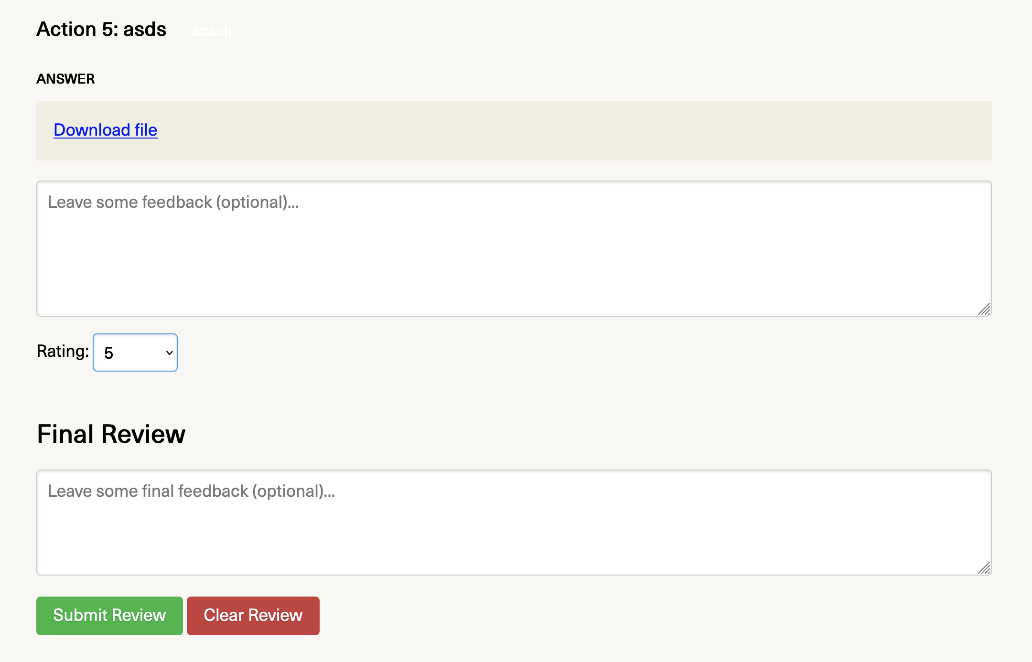The image size is (1032, 662).
Task: Select the value 5 in the rating box
Action: 134,352
